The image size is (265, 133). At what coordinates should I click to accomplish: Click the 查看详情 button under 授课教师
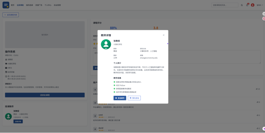pos(18,121)
